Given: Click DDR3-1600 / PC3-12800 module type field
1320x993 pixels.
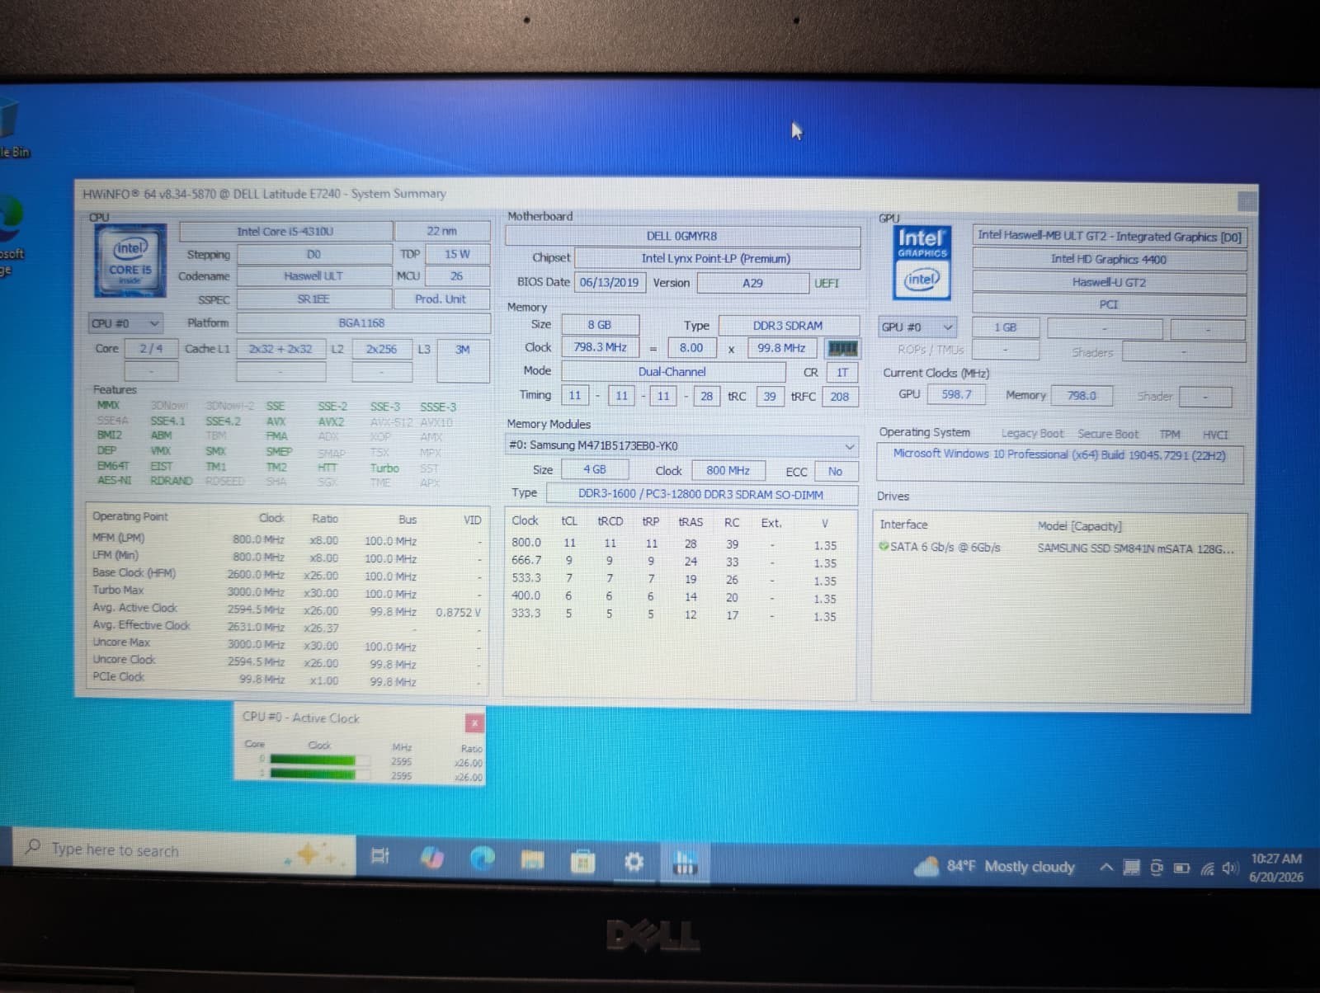Looking at the screenshot, I should 700,494.
